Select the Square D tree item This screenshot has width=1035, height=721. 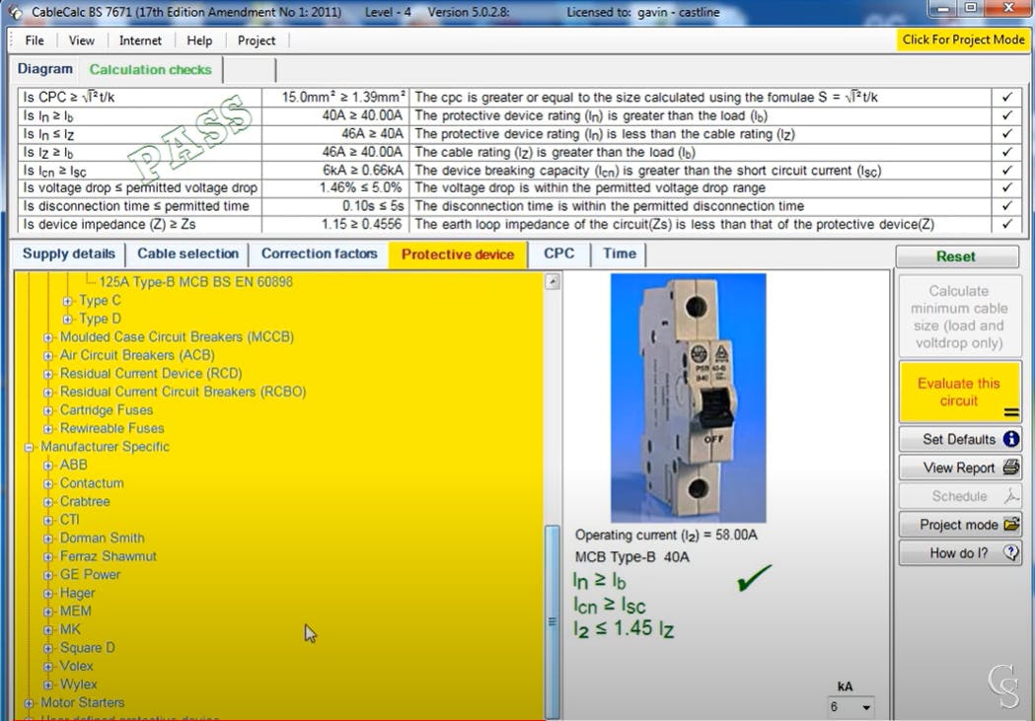click(87, 648)
